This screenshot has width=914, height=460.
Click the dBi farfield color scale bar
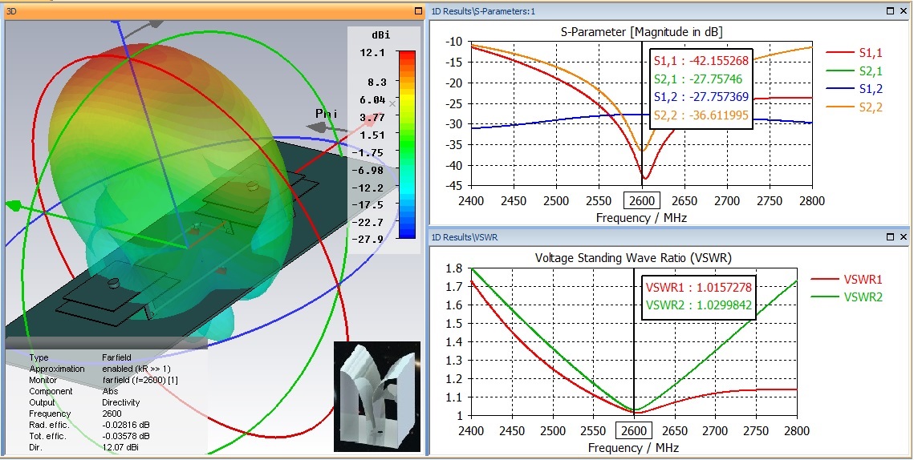click(407, 144)
